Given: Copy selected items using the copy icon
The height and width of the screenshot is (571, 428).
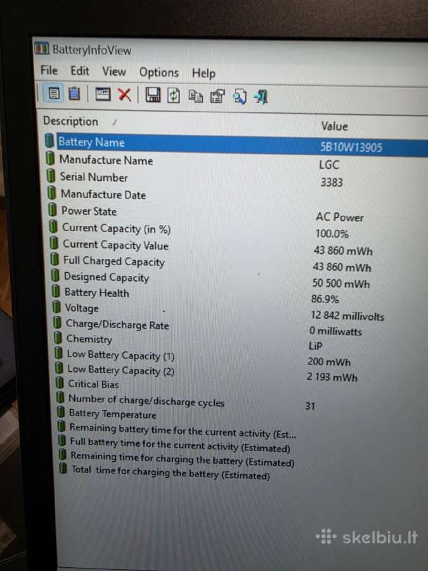Looking at the screenshot, I should pyautogui.click(x=195, y=96).
